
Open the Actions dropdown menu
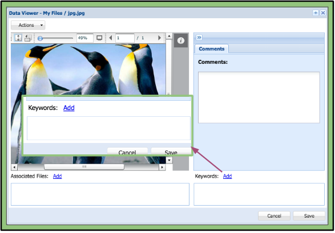tap(28, 25)
